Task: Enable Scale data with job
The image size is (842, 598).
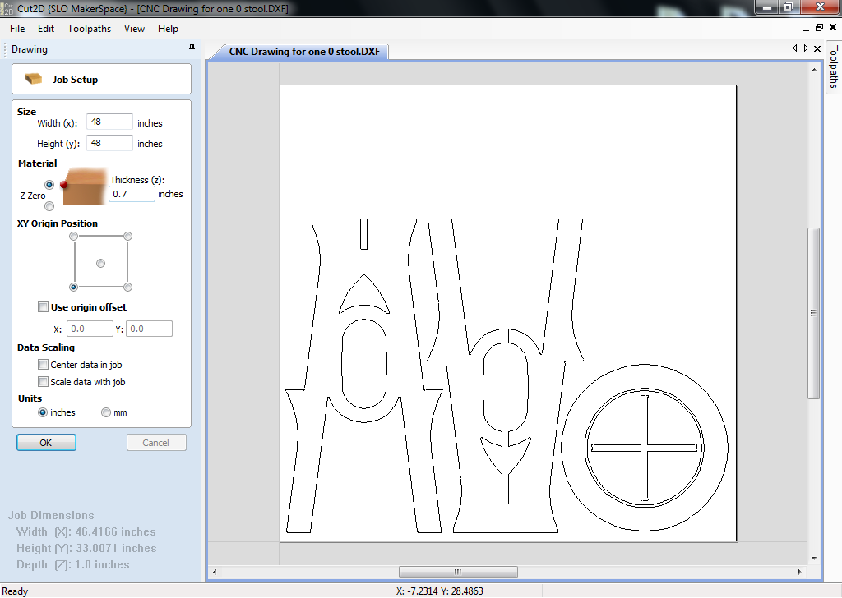Action: coord(43,382)
